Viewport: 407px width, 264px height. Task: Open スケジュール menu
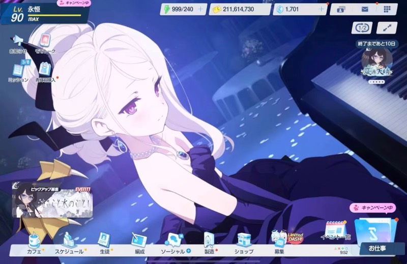[69, 244]
